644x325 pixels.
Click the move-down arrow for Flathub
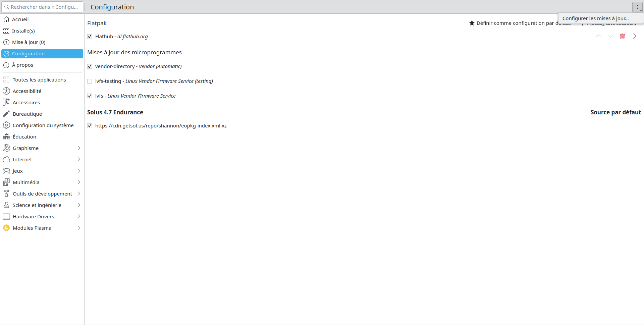[610, 36]
